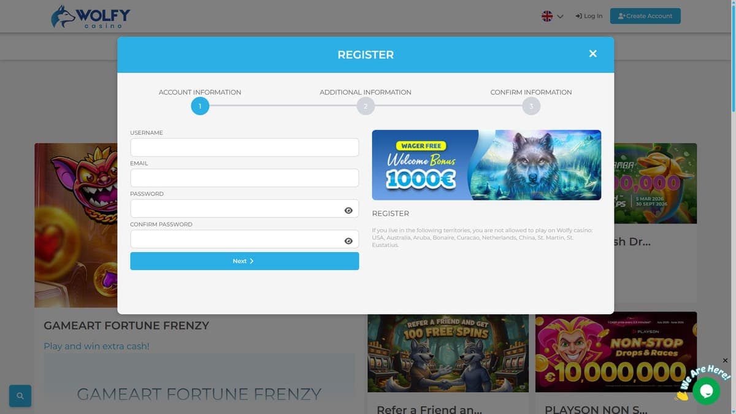Viewport: 736px width, 414px height.
Task: Click the GameArt Fortune Frenzy heading
Action: 126,326
